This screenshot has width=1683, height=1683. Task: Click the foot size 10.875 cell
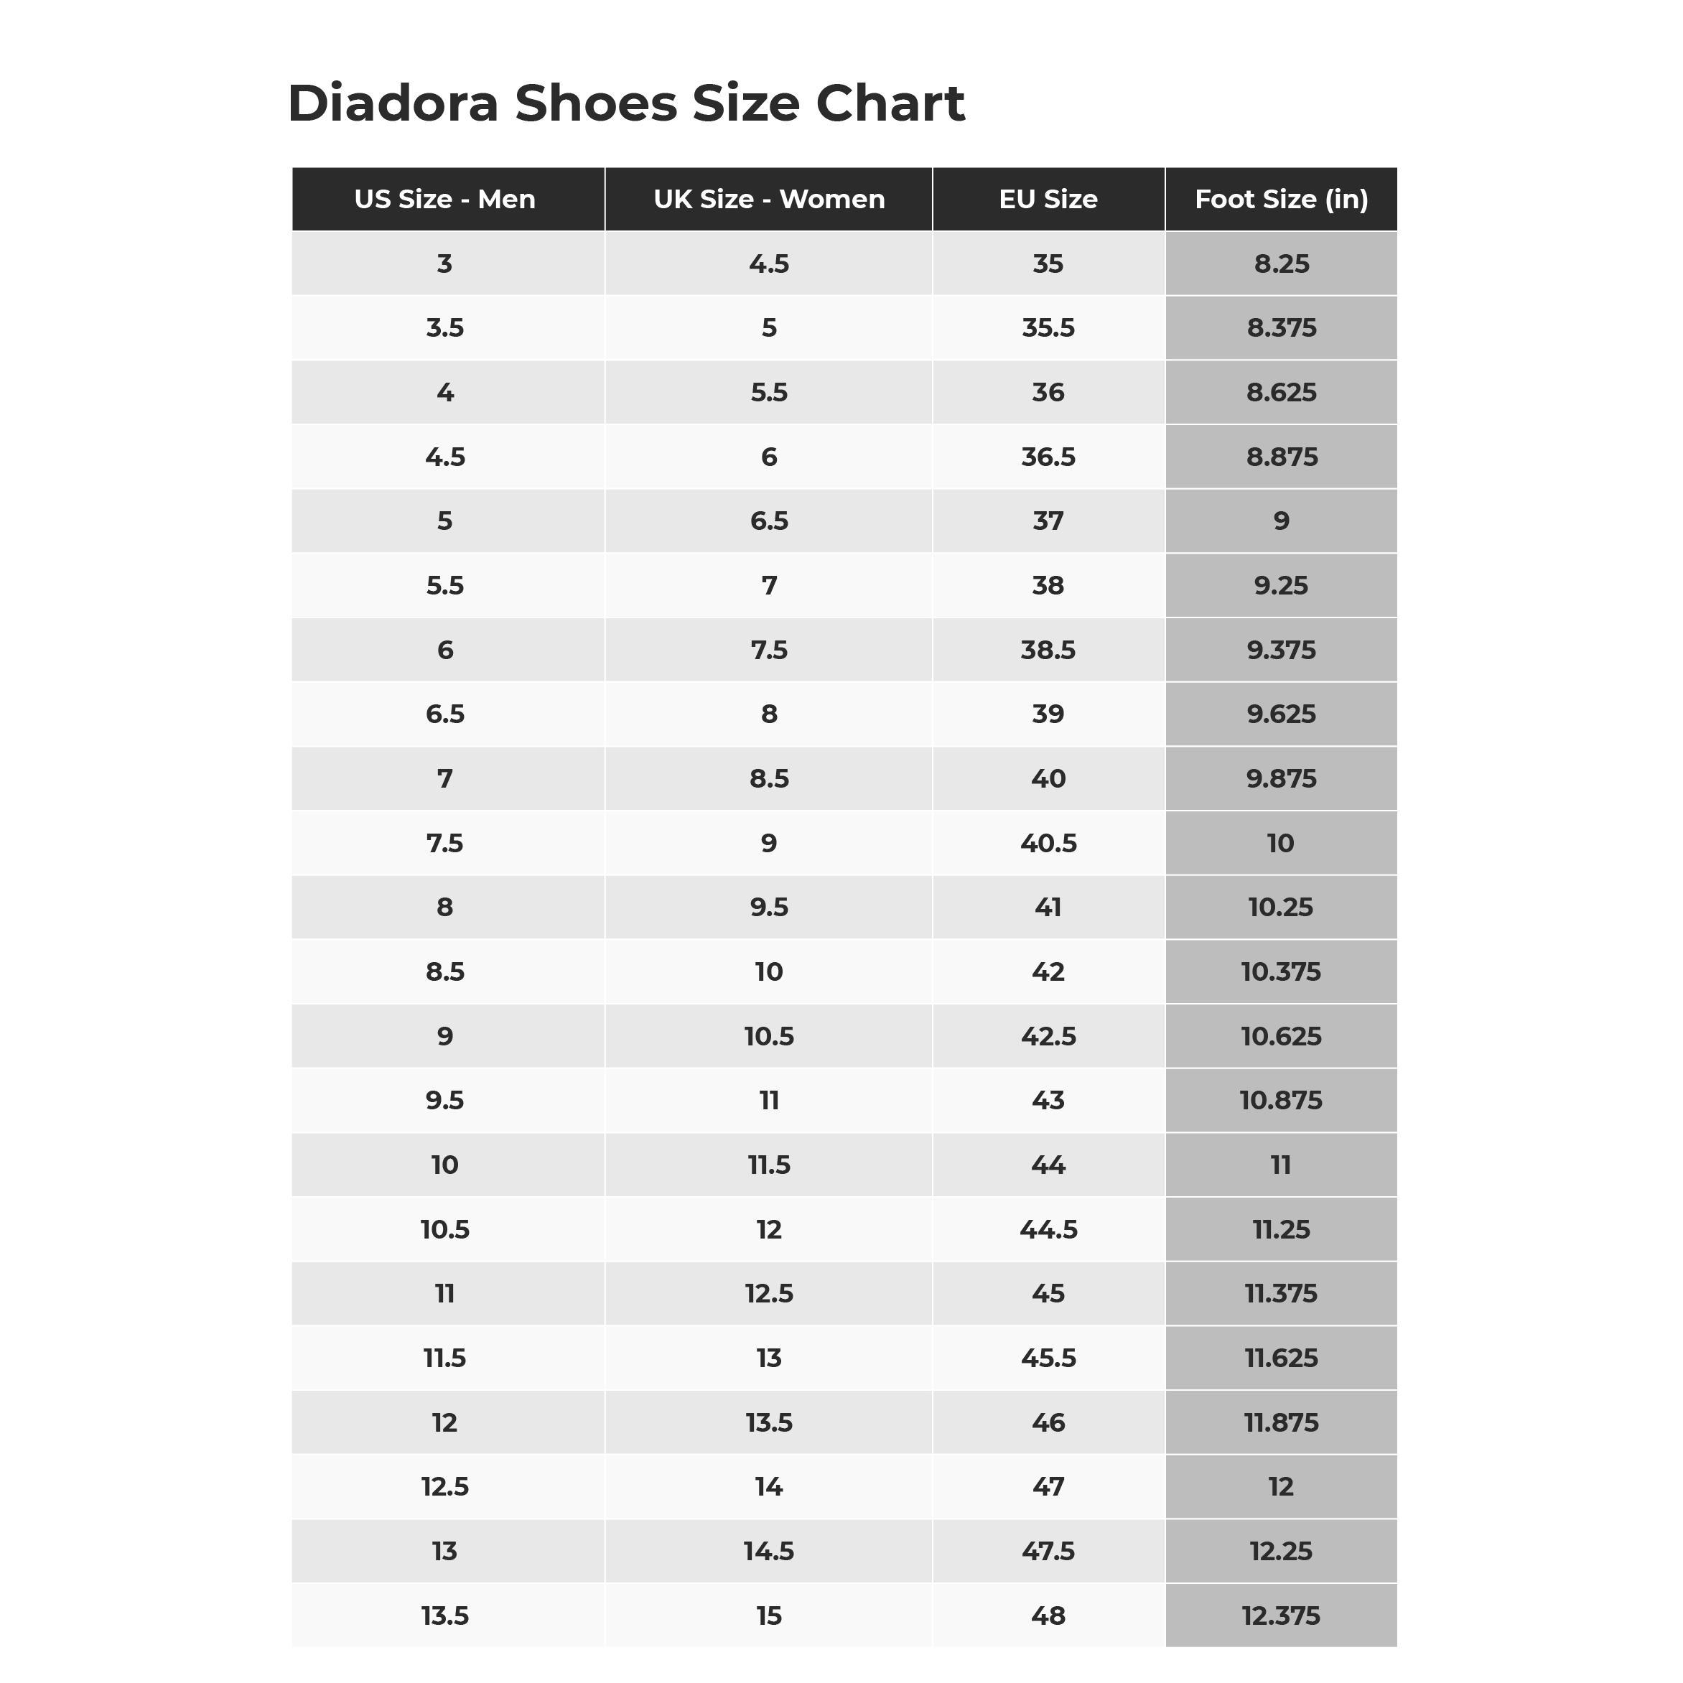coord(1280,1100)
